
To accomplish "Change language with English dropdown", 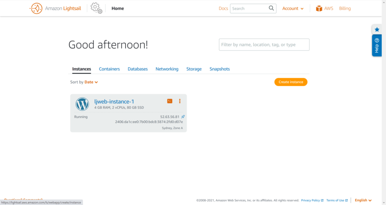I will point(363,200).
